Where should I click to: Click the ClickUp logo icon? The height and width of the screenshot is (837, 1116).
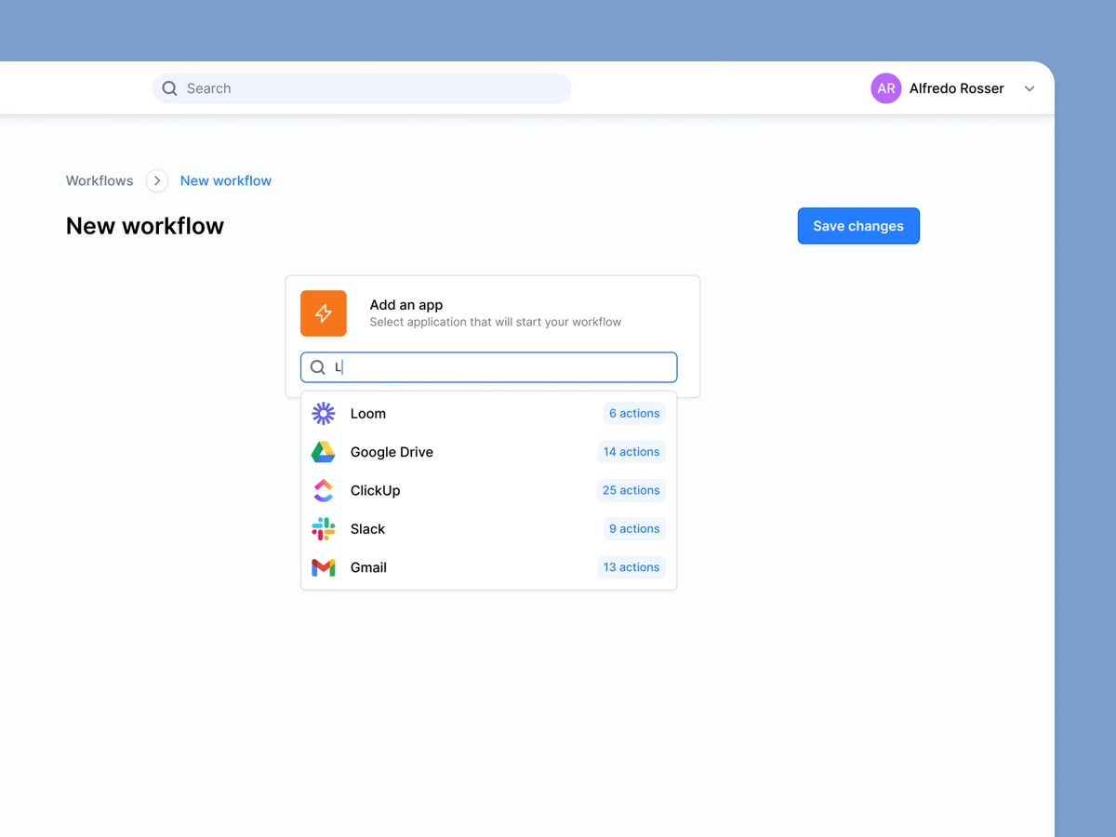(323, 490)
